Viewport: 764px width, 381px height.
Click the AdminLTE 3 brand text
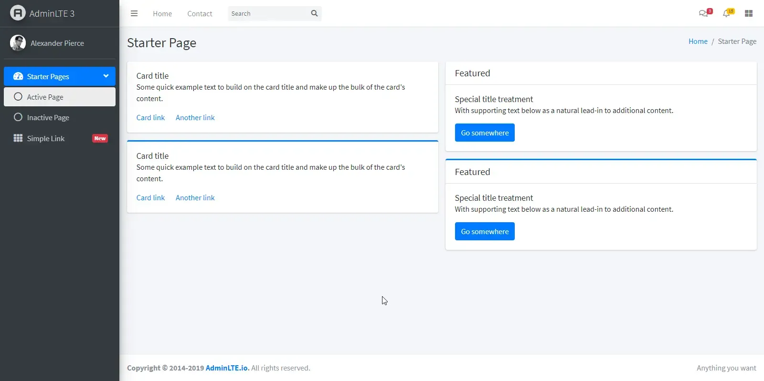pyautogui.click(x=52, y=13)
